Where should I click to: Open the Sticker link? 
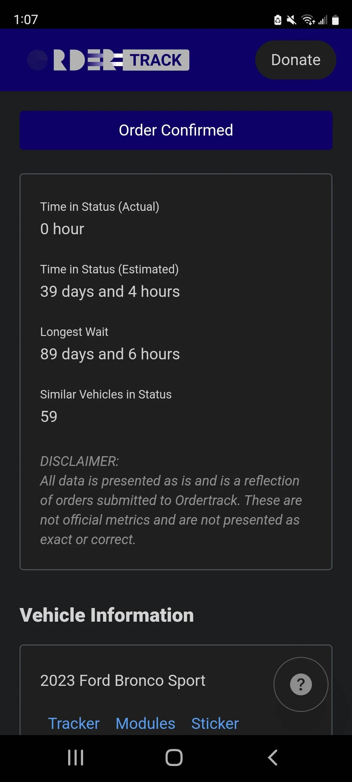click(215, 723)
